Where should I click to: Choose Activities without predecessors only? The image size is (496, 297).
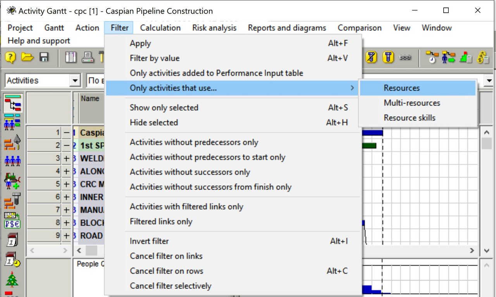coord(233,142)
